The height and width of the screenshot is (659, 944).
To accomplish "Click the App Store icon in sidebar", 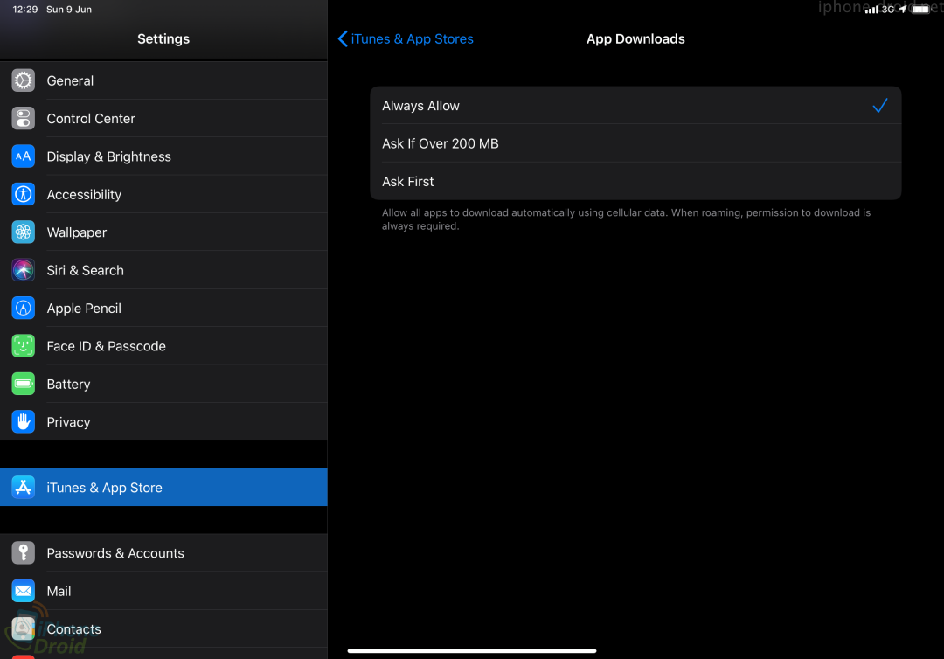I will pos(23,488).
